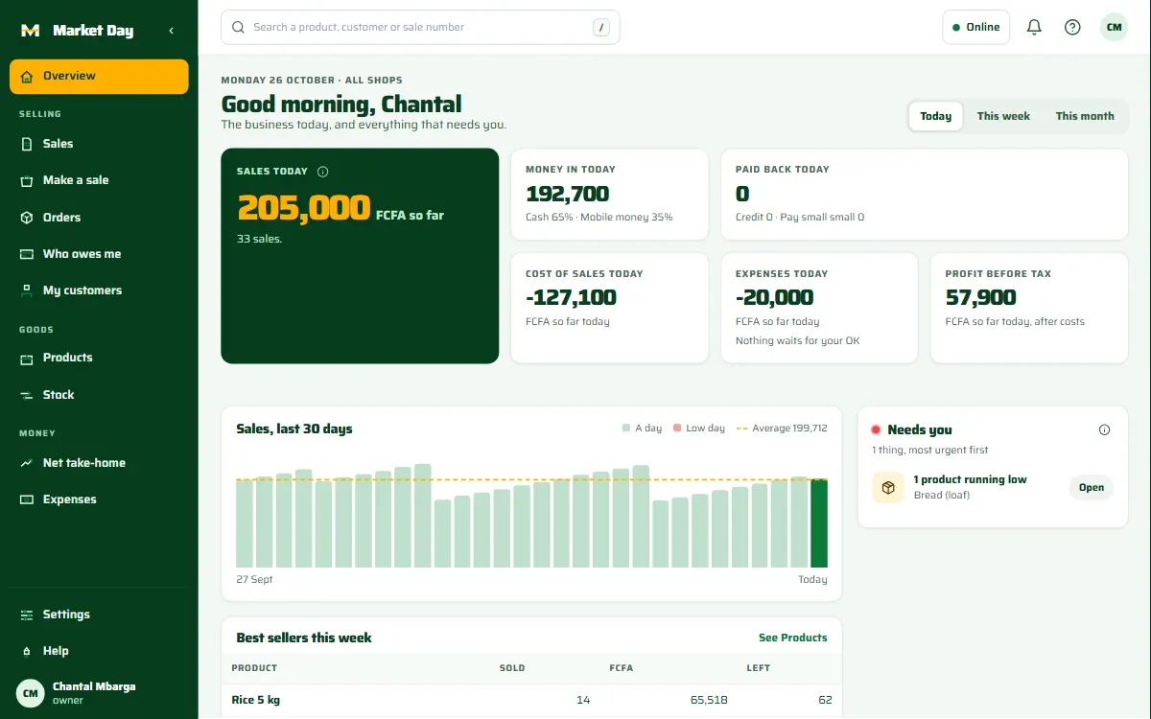This screenshot has width=1151, height=719.
Task: Click the Chantal Mbarga avatar in sidebar
Action: [x=31, y=693]
